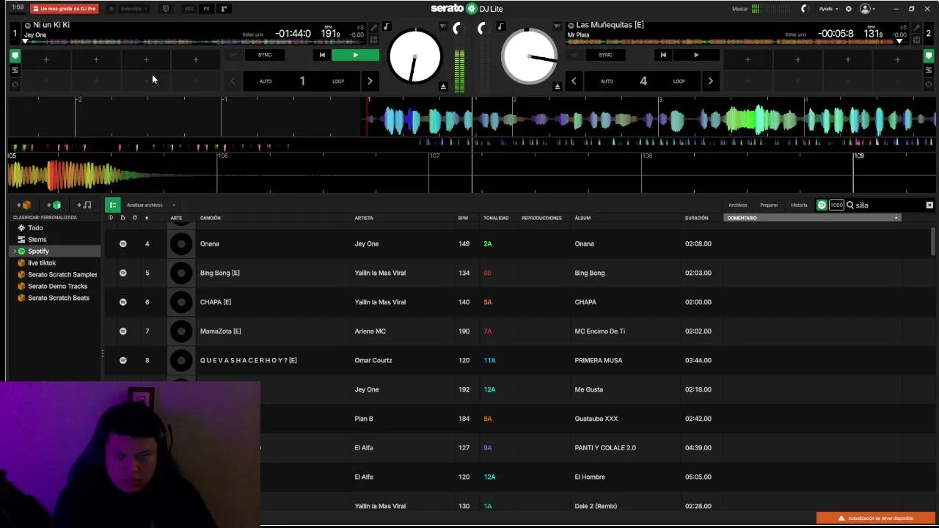Toggle key lock note icon on deck 2
This screenshot has width=939, height=528.
[500, 27]
